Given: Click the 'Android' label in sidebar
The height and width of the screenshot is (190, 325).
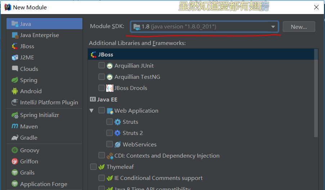Looking at the screenshot, I should [x=31, y=91].
